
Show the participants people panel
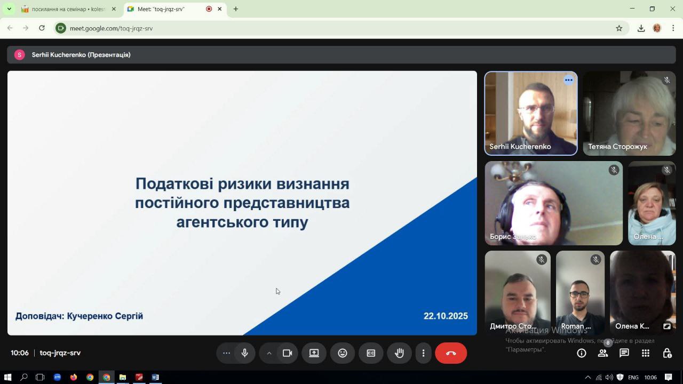pos(603,353)
